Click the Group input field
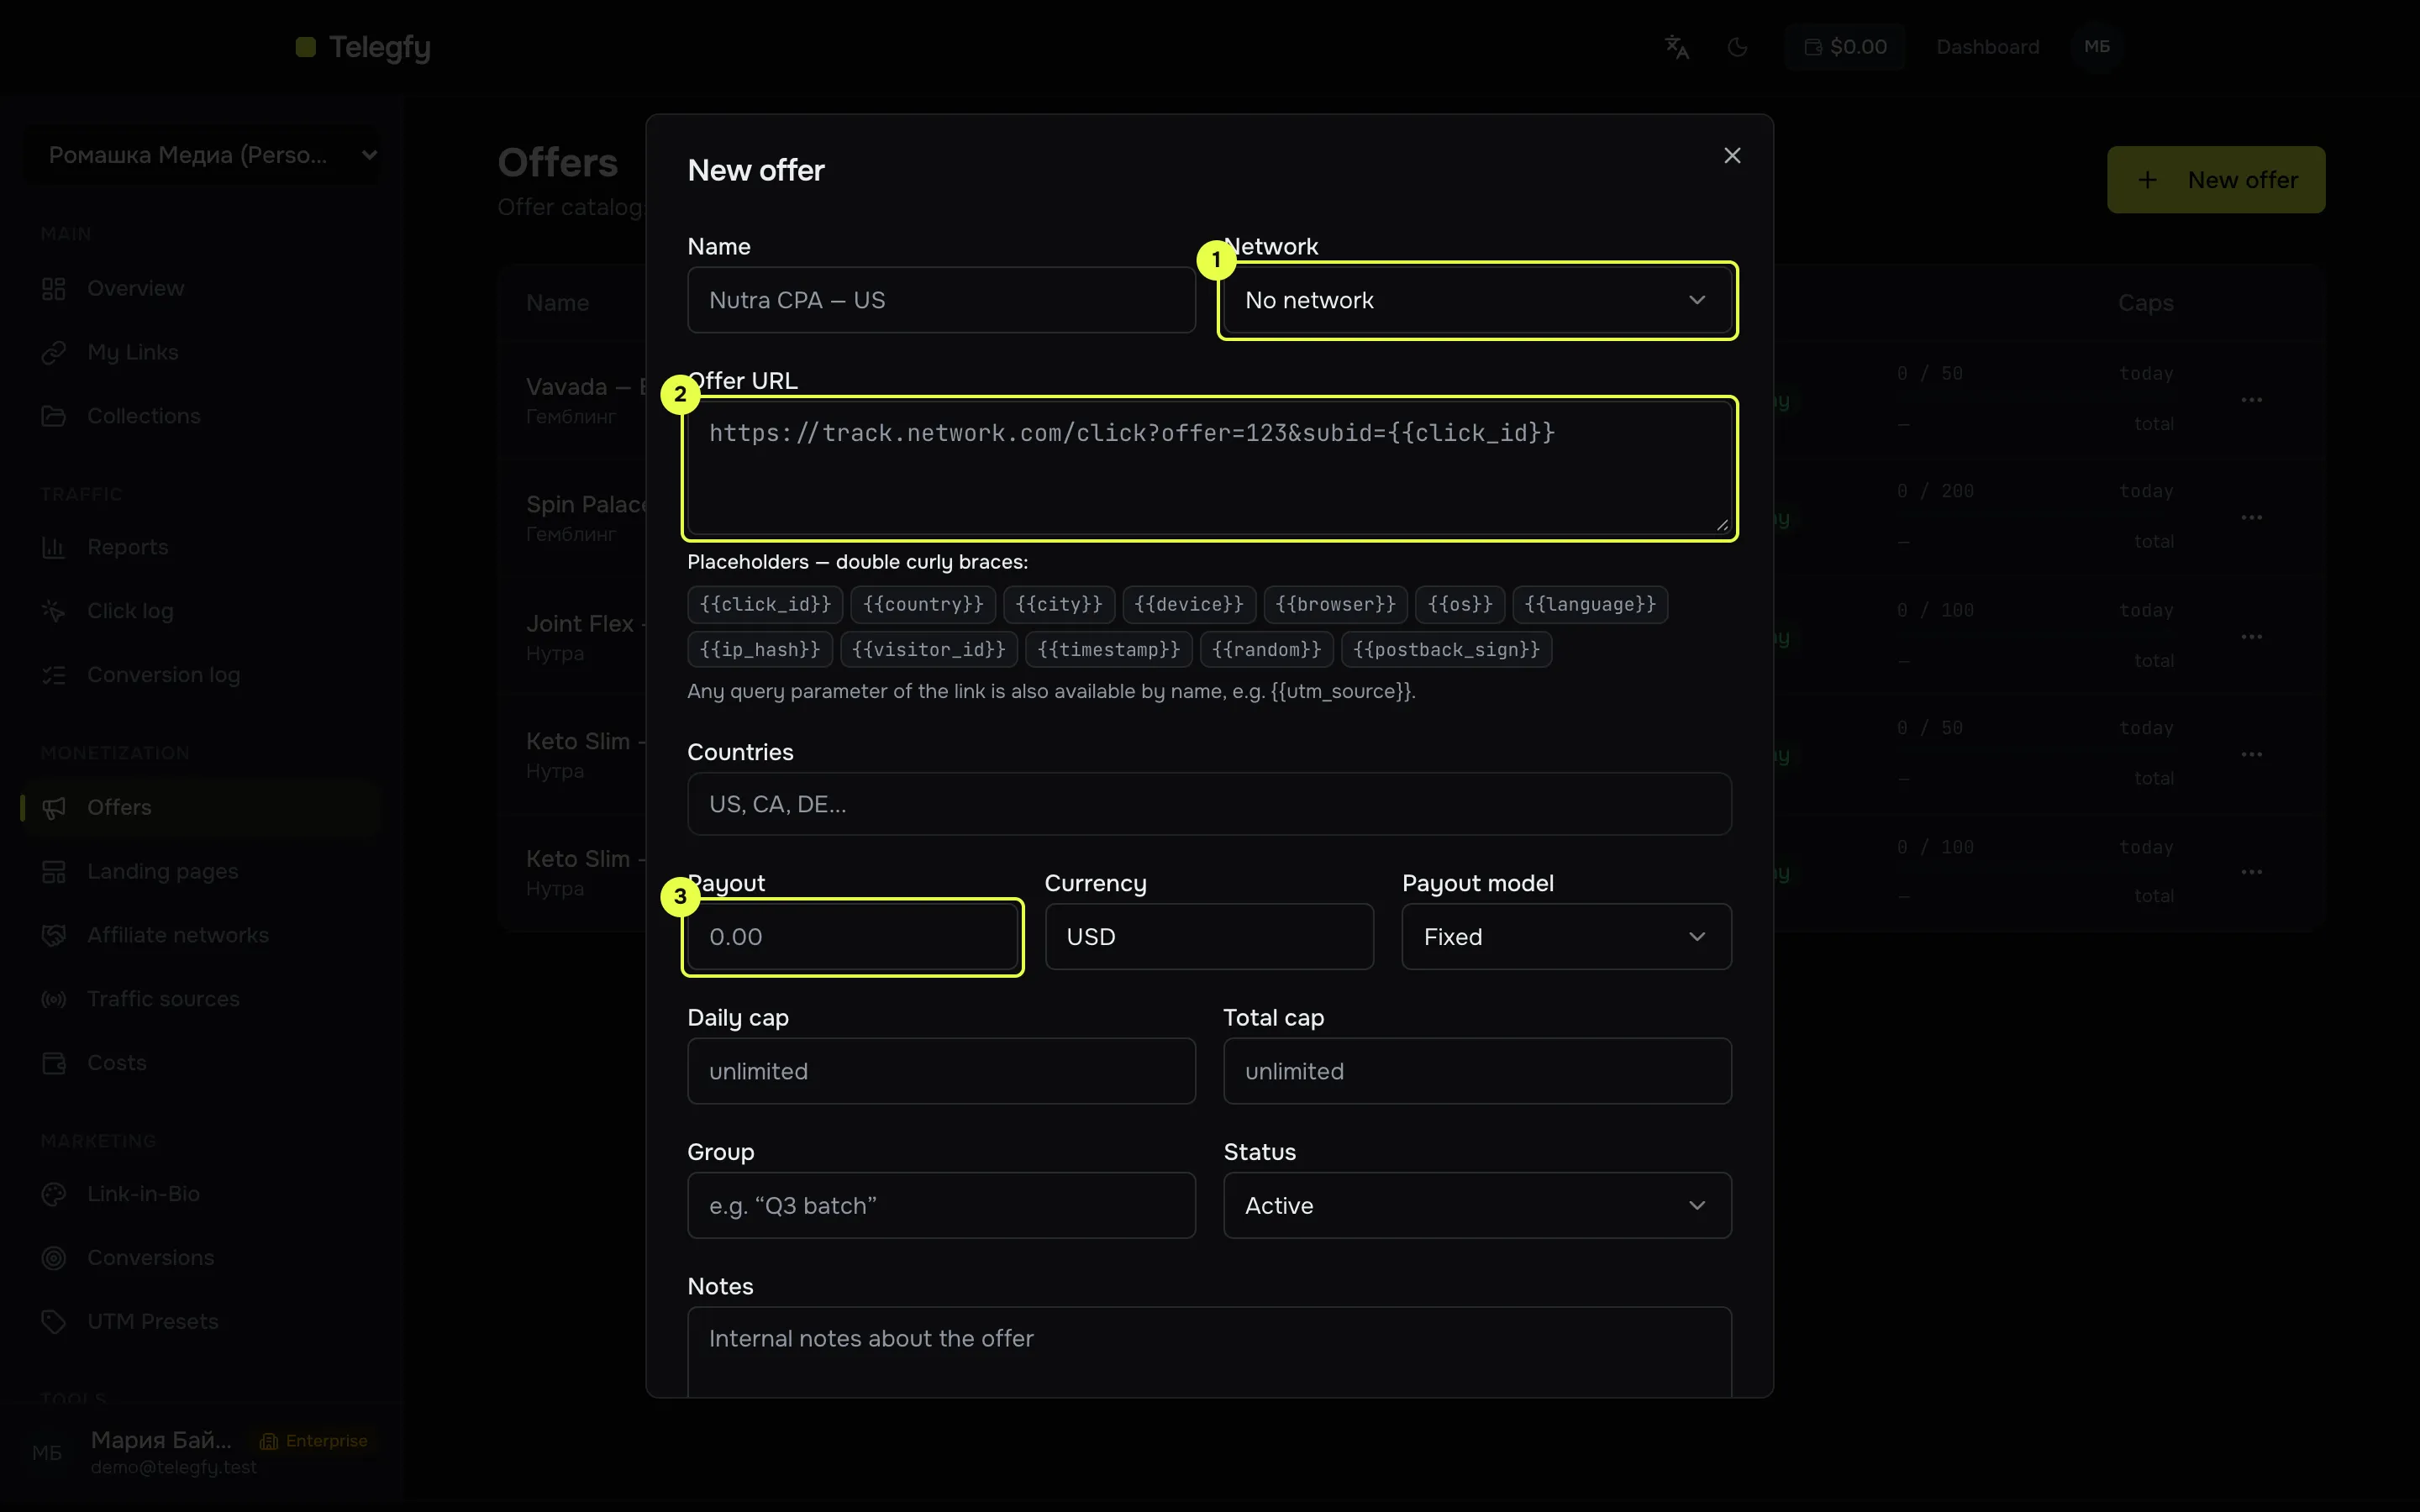 coord(941,1206)
